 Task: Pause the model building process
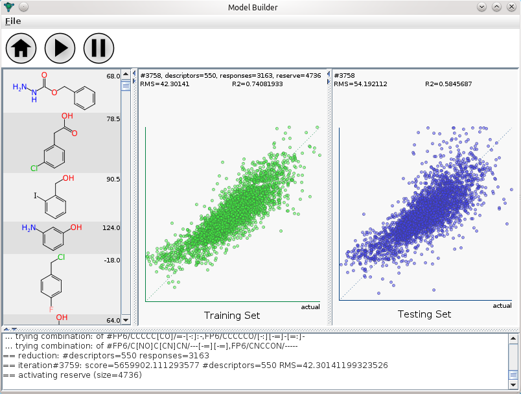coord(99,48)
